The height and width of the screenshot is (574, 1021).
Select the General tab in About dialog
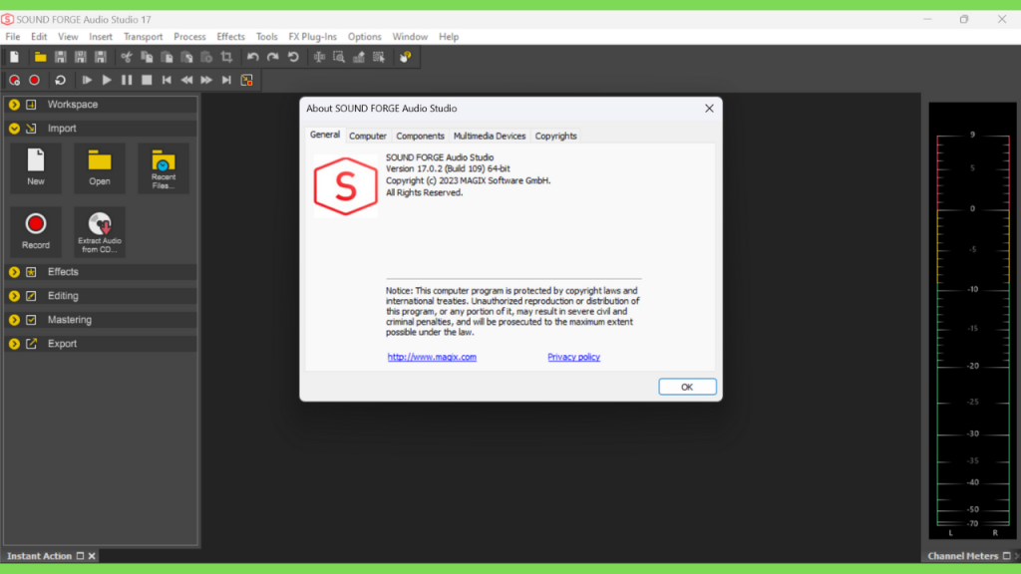[325, 135]
